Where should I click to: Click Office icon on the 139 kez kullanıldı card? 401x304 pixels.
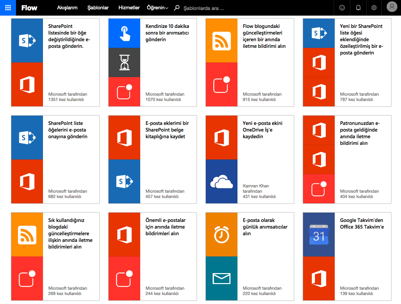[x=319, y=278]
